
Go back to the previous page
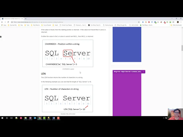click(2, 22)
